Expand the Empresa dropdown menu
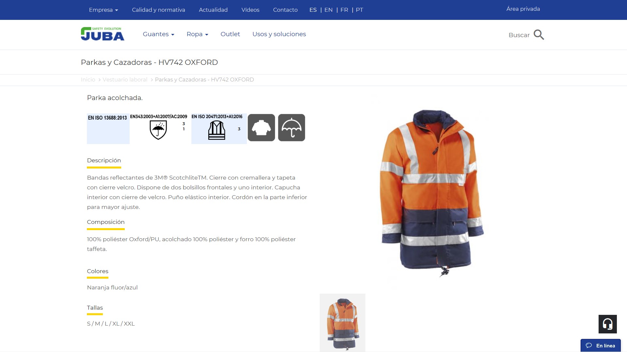Viewport: 627px width, 352px height. click(x=103, y=10)
